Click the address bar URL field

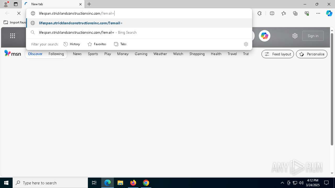(x=139, y=13)
